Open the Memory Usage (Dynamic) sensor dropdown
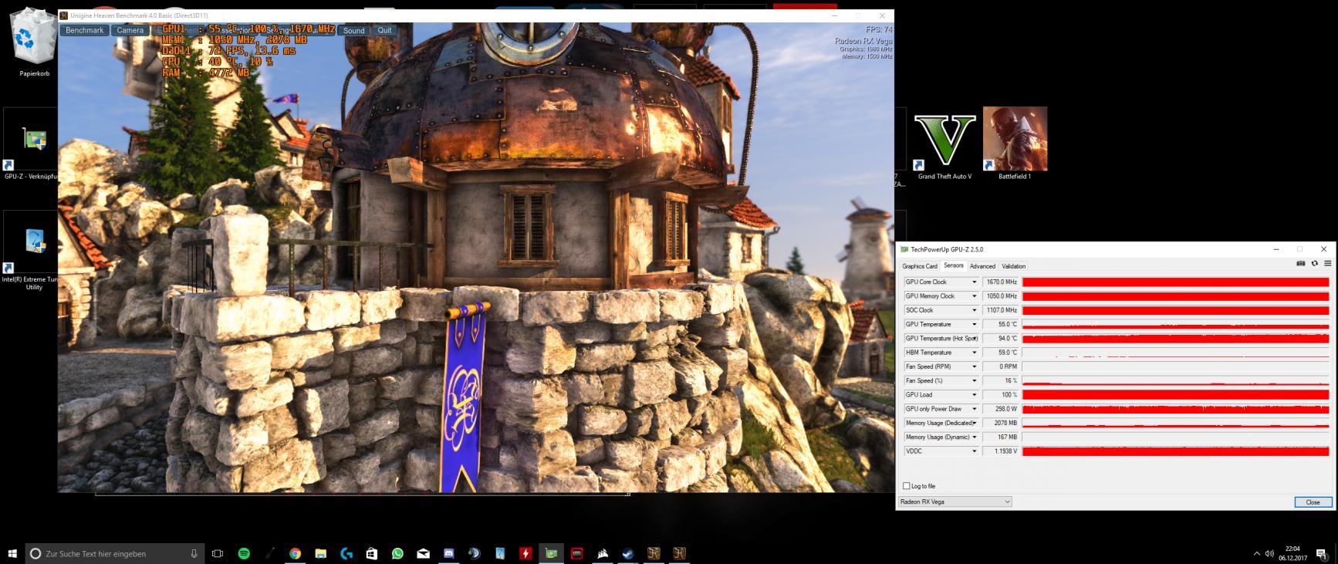The width and height of the screenshot is (1338, 564). [975, 437]
